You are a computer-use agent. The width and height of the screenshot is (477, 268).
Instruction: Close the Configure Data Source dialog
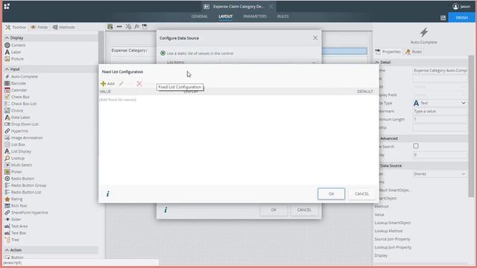pyautogui.click(x=315, y=38)
